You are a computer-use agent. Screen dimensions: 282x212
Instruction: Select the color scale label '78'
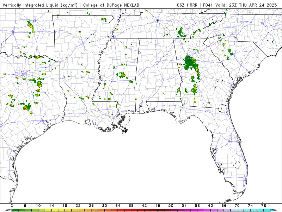(264, 206)
